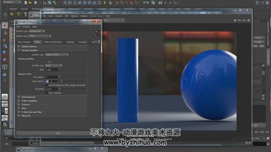Select the Rotate tool sphere icon

pyautogui.click(x=5, y=53)
